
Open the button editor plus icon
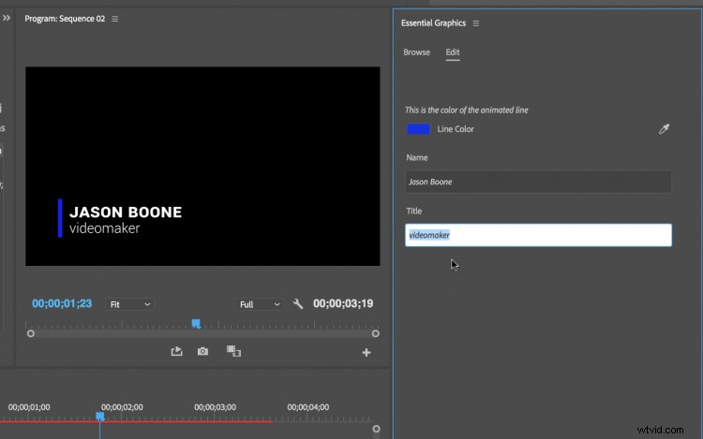click(x=366, y=353)
